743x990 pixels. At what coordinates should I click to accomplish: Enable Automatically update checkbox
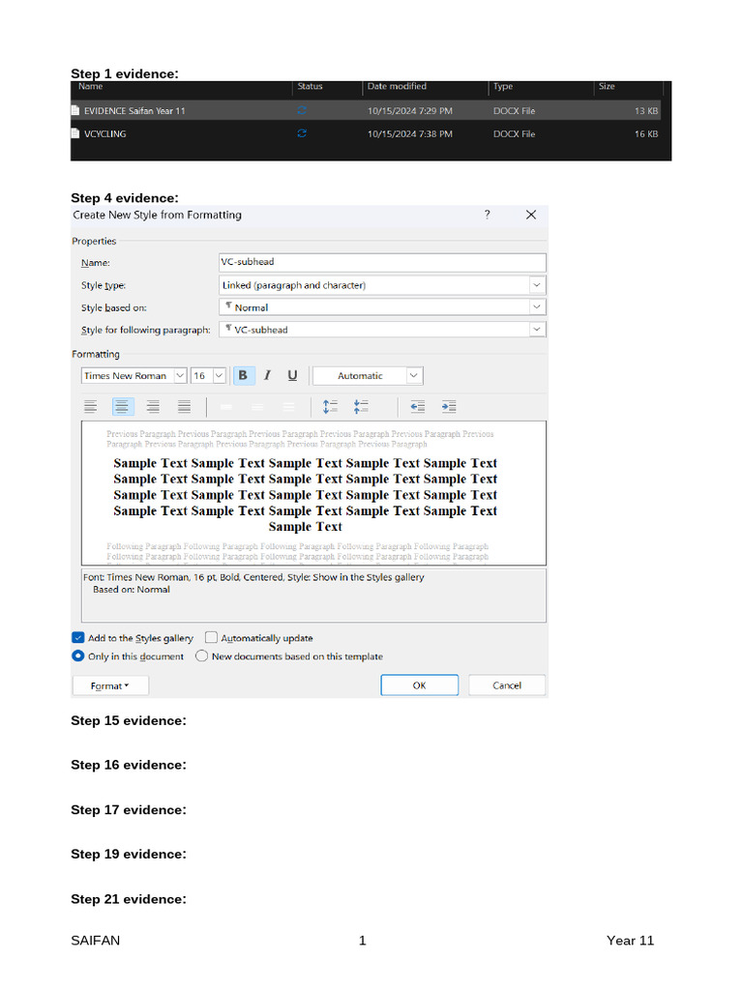click(212, 638)
